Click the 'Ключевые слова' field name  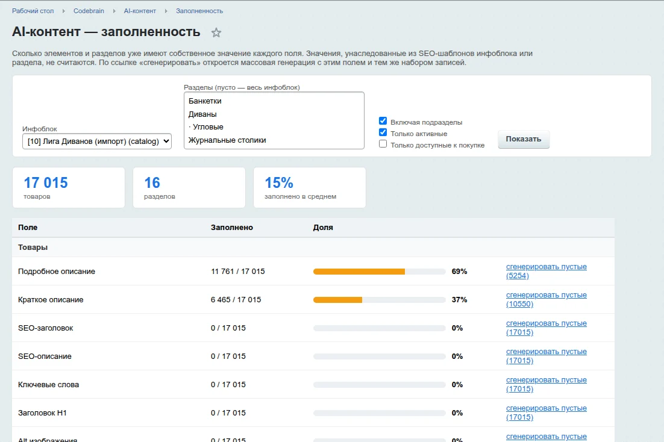coord(48,385)
